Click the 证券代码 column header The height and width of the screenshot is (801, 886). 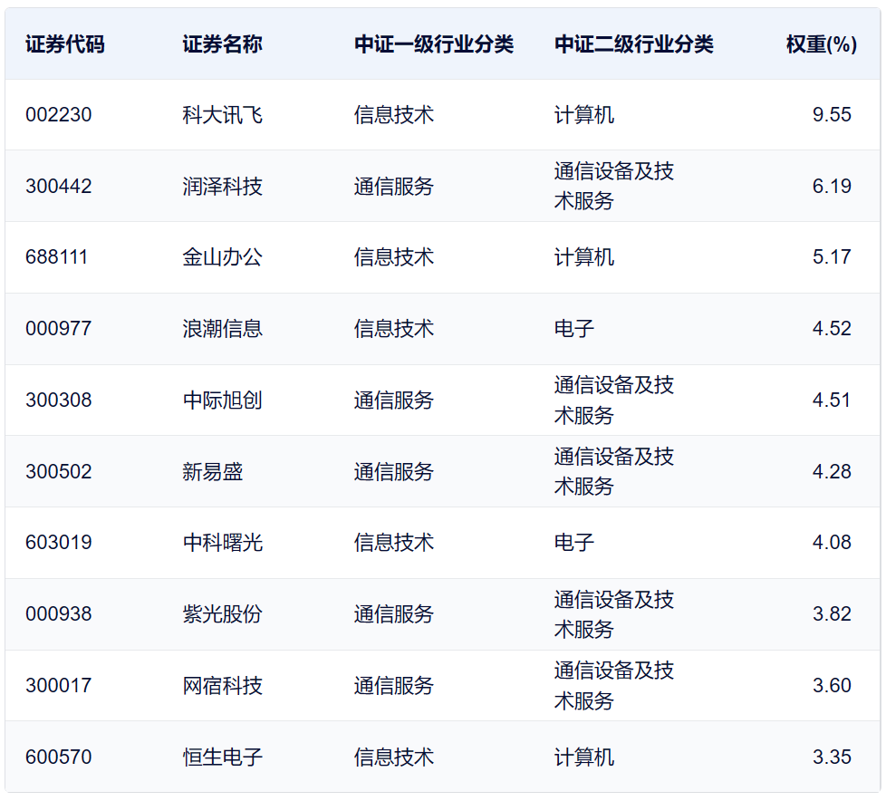64,44
